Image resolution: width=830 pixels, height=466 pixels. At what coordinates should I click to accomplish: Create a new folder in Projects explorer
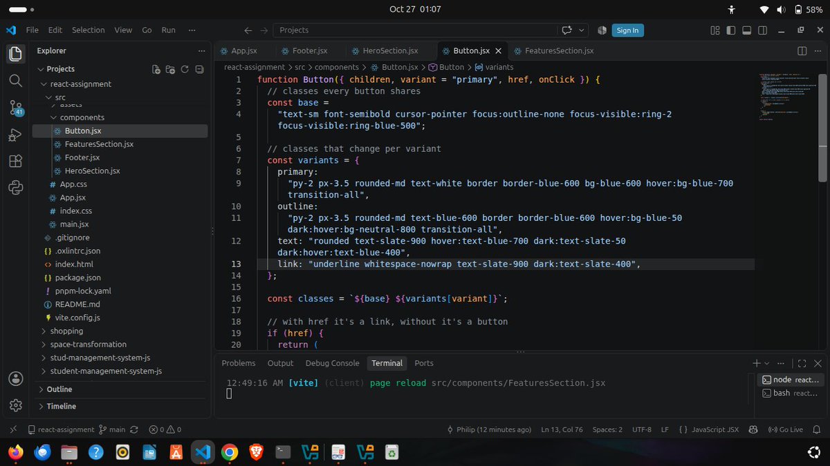170,69
